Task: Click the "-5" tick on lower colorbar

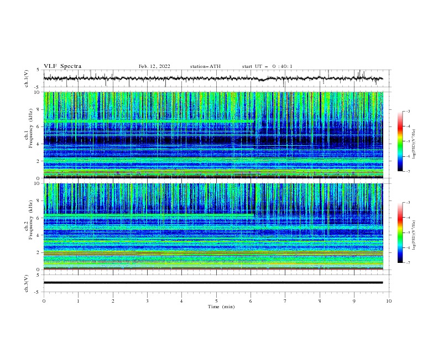Action: point(408,233)
